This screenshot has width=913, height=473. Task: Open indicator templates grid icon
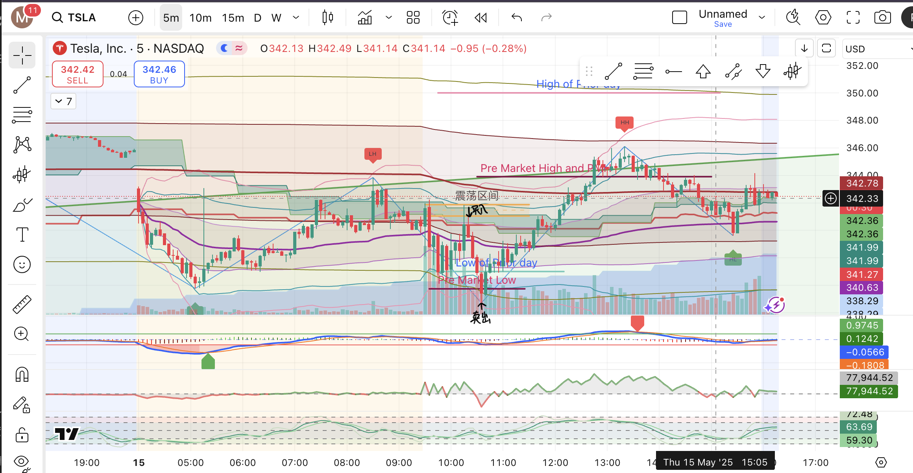[x=413, y=18]
